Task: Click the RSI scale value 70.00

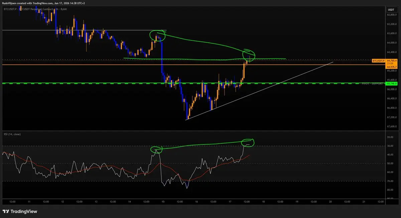Action: pyautogui.click(x=390, y=181)
